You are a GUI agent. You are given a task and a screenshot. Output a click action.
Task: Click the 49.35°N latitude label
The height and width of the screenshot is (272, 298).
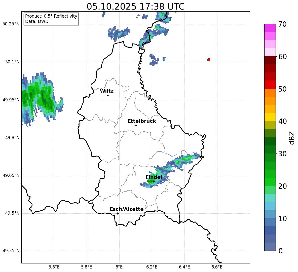tap(11, 251)
